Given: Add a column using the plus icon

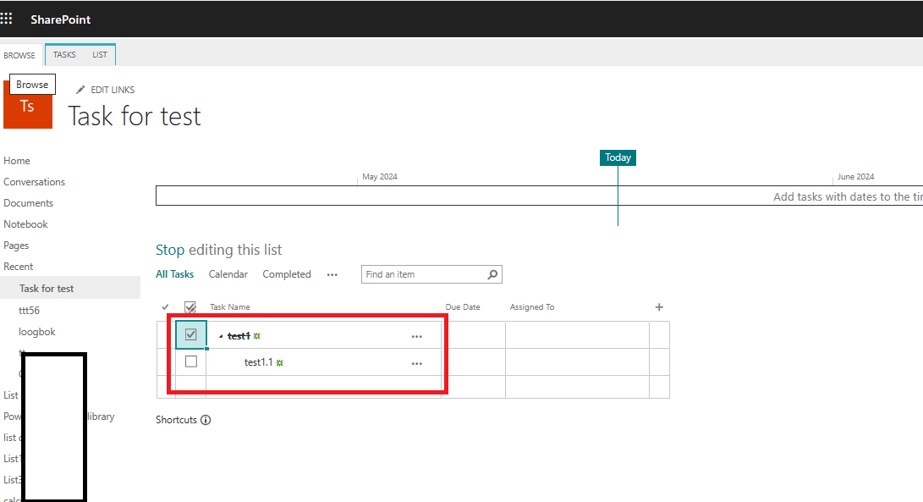Looking at the screenshot, I should (658, 306).
